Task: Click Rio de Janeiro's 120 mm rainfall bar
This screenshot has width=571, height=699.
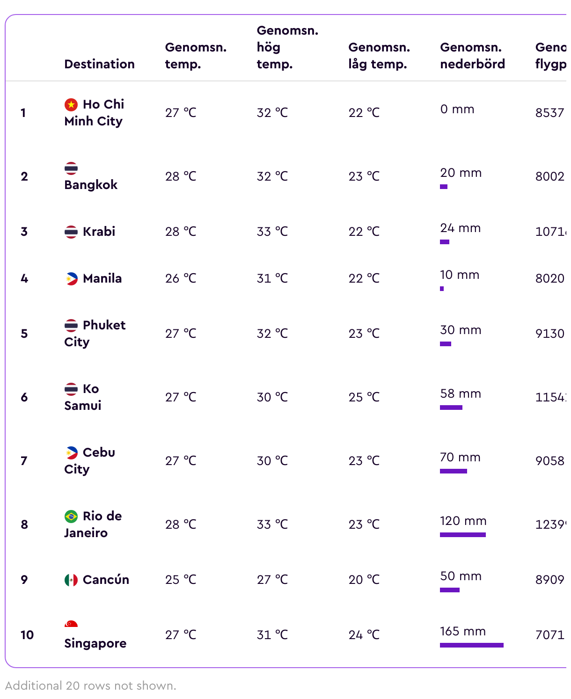Action: (x=462, y=535)
